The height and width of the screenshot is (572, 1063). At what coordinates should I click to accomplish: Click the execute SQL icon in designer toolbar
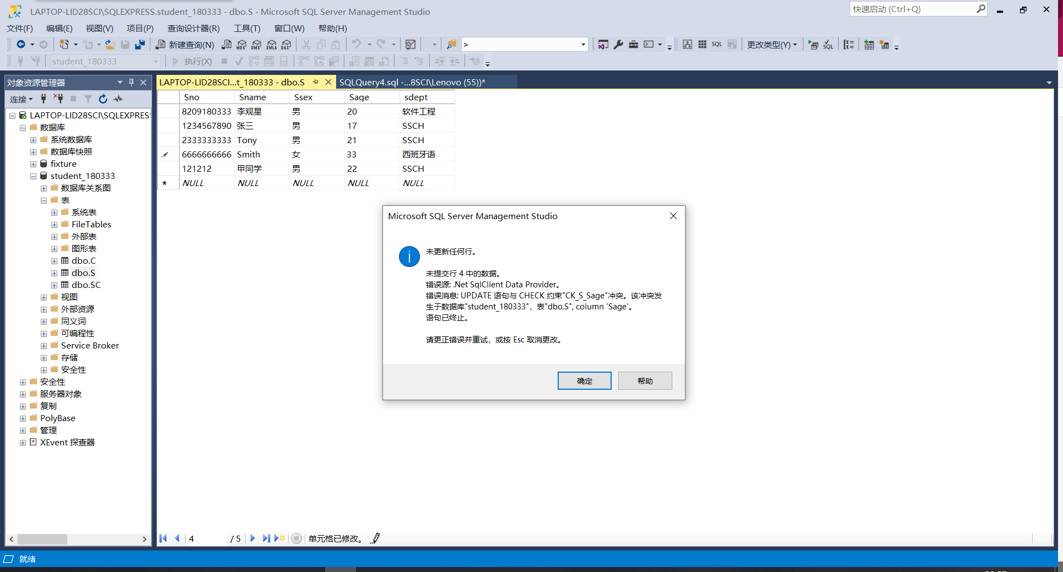(813, 45)
